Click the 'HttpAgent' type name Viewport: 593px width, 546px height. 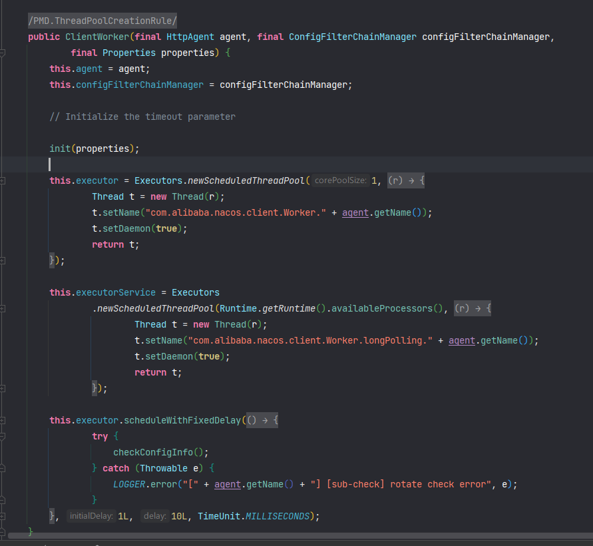click(190, 37)
